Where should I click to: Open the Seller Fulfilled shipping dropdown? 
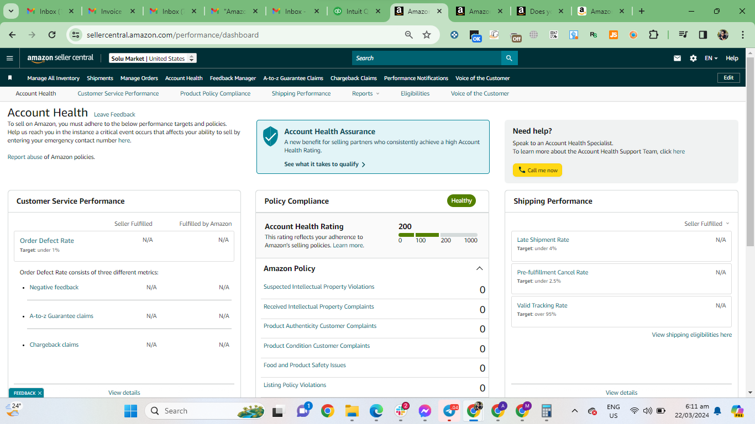[x=707, y=224]
